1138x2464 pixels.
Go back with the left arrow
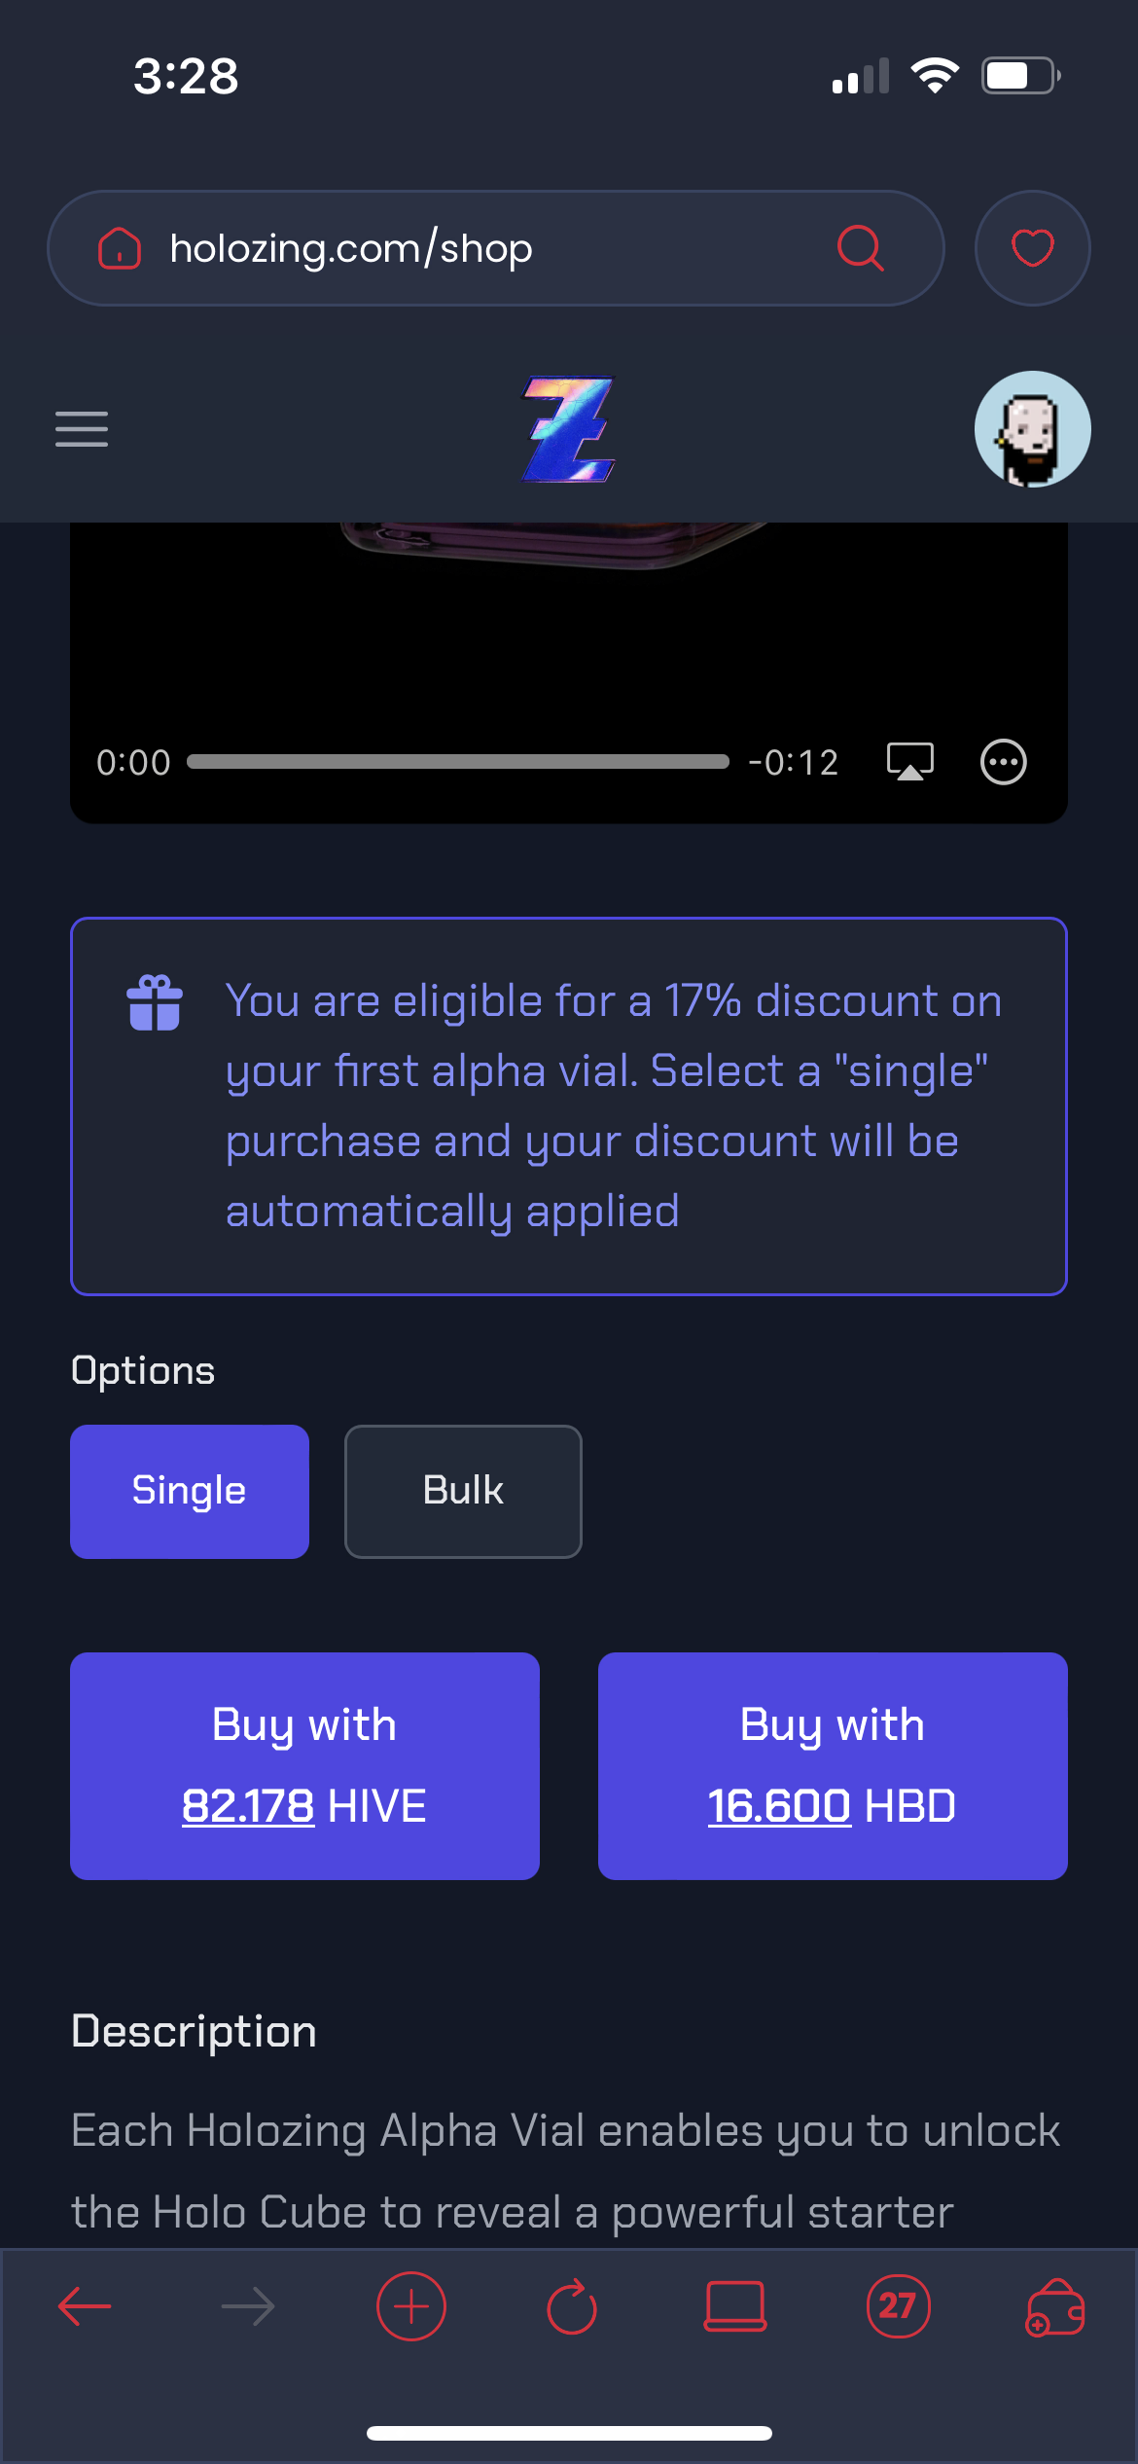85,2306
